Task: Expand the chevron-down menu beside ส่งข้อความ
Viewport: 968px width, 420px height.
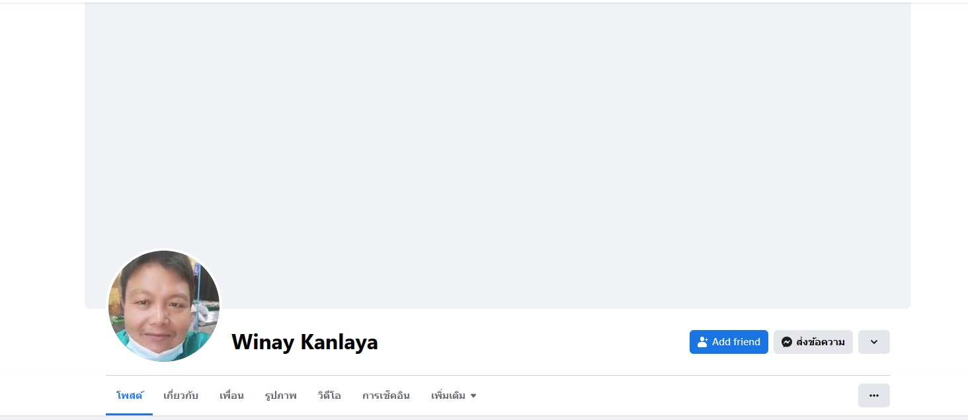Action: 874,342
